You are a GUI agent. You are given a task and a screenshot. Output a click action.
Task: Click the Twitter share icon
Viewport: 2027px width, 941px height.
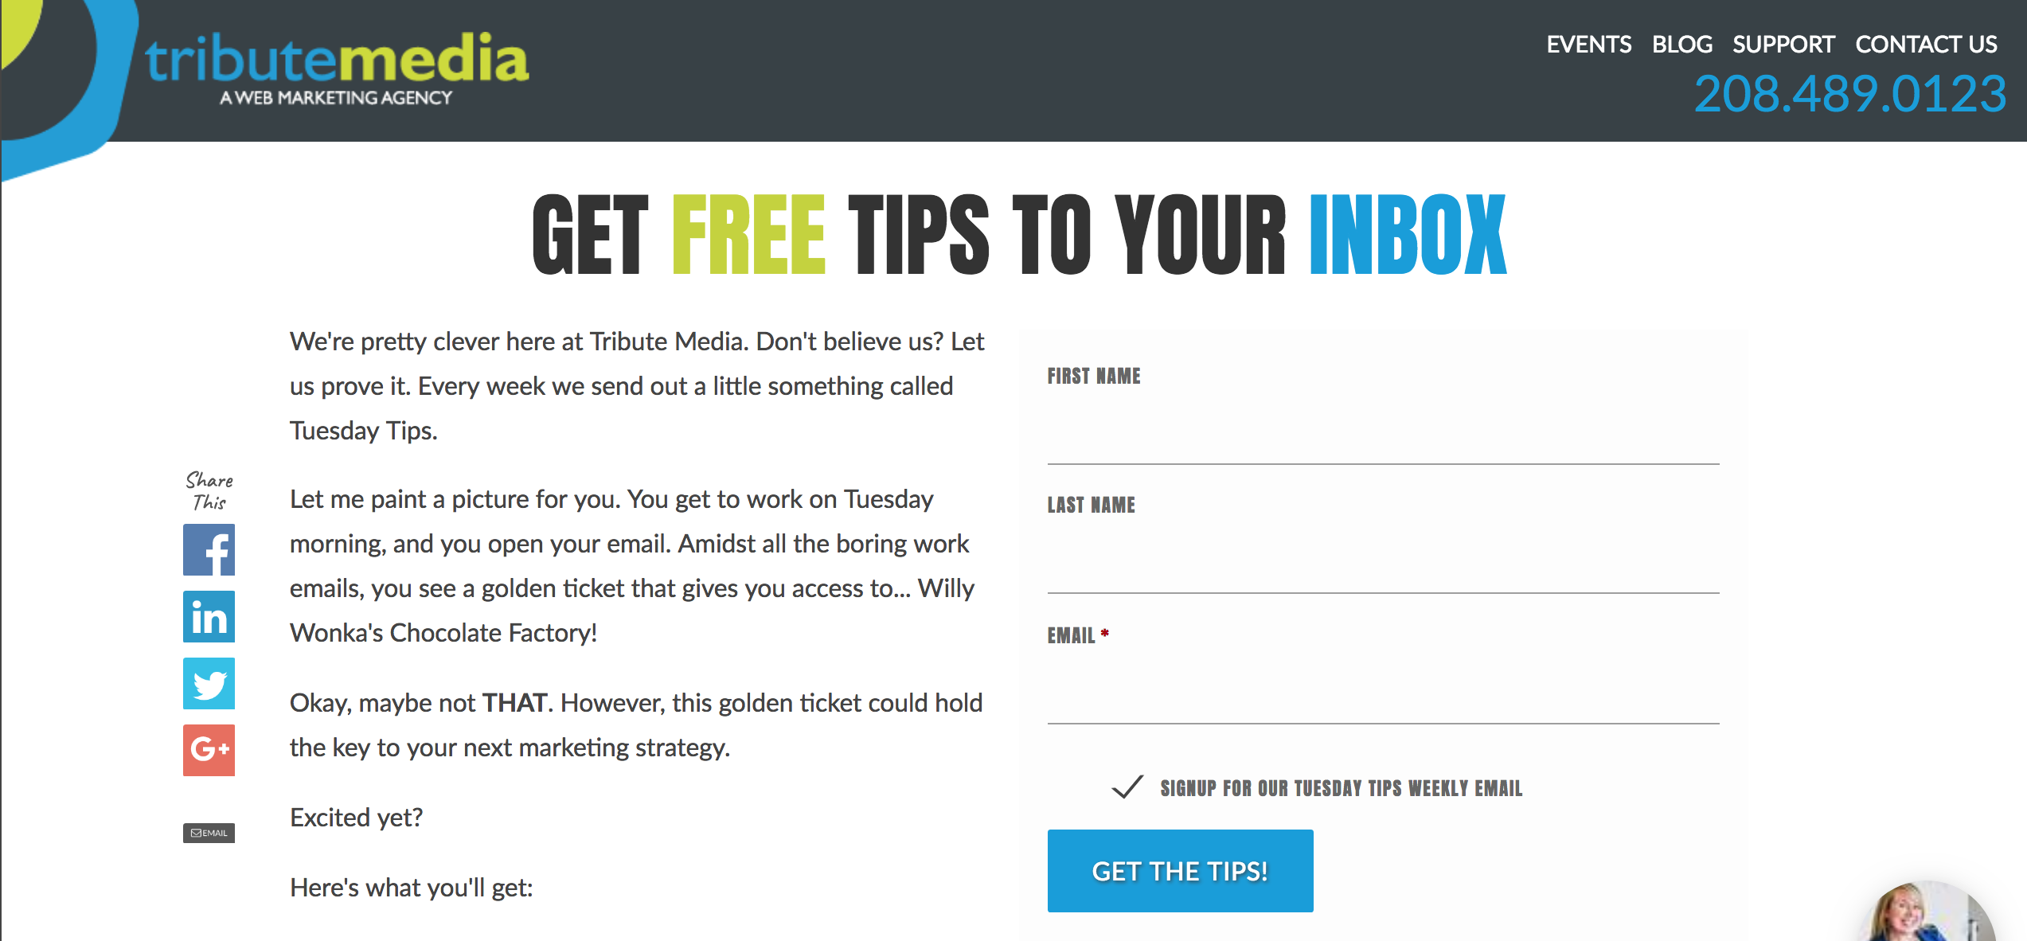tap(209, 681)
